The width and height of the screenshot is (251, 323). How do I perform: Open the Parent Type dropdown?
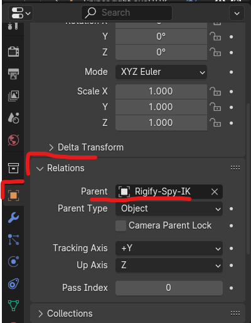[x=169, y=208]
